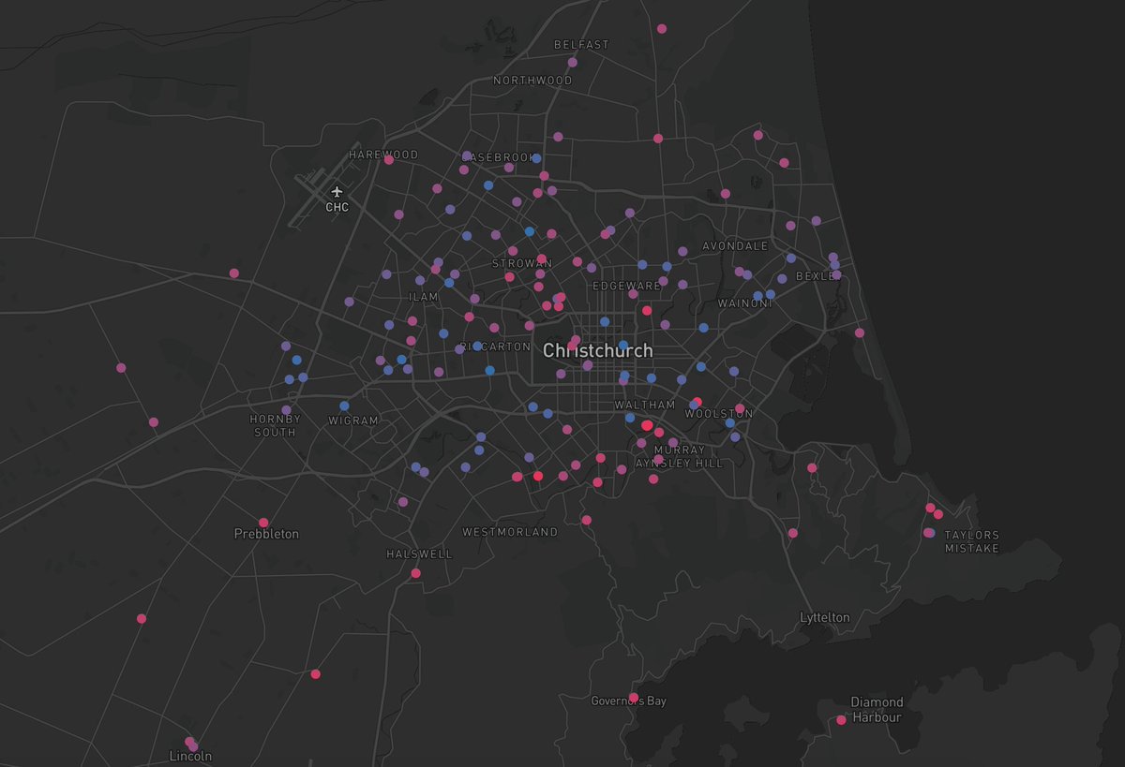Click the Northwood suburb label
The width and height of the screenshot is (1125, 767).
point(532,81)
